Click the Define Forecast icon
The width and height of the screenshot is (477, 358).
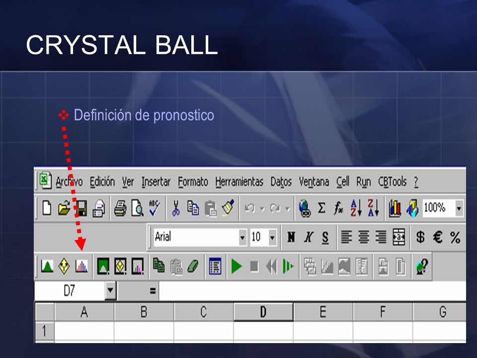click(x=81, y=267)
